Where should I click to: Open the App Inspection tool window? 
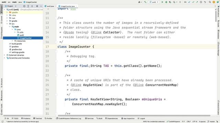tap(128, 119)
